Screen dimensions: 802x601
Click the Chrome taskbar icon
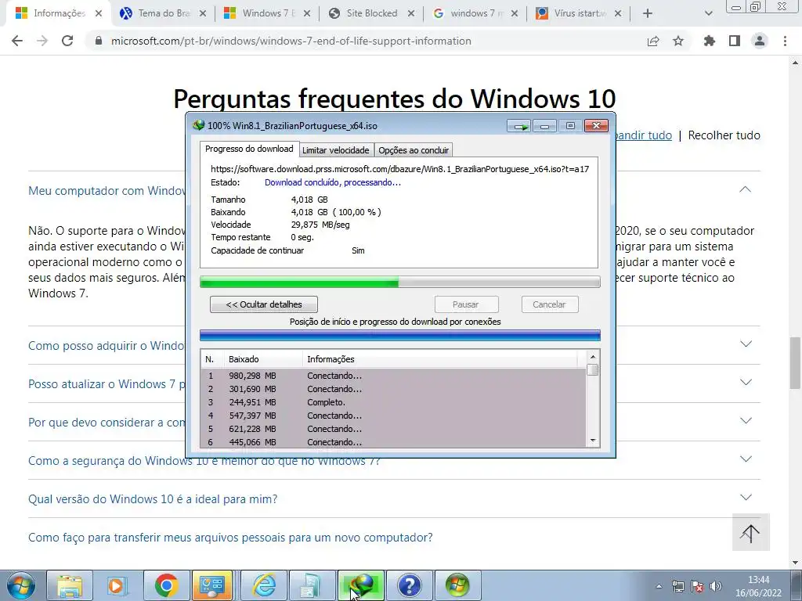[x=166, y=585]
